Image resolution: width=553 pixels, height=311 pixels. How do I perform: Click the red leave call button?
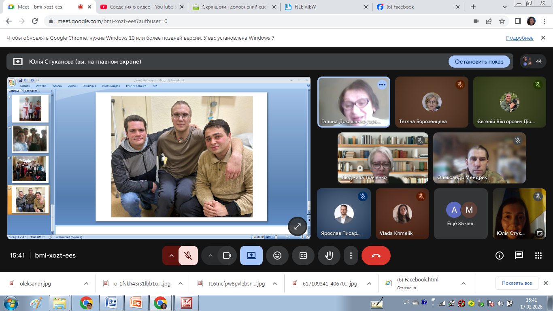376,256
